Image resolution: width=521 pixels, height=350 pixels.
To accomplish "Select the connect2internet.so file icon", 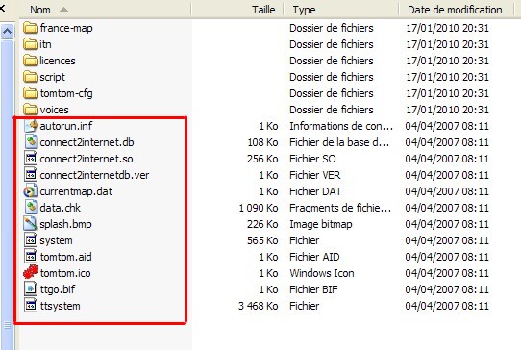I will [x=31, y=159].
